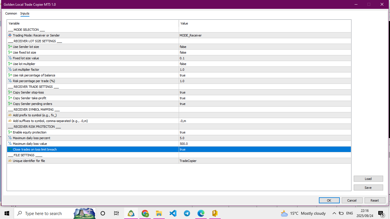Toggle the Copy Sender stop-loss value
Viewport: 390px width, 219px height.
click(265, 92)
